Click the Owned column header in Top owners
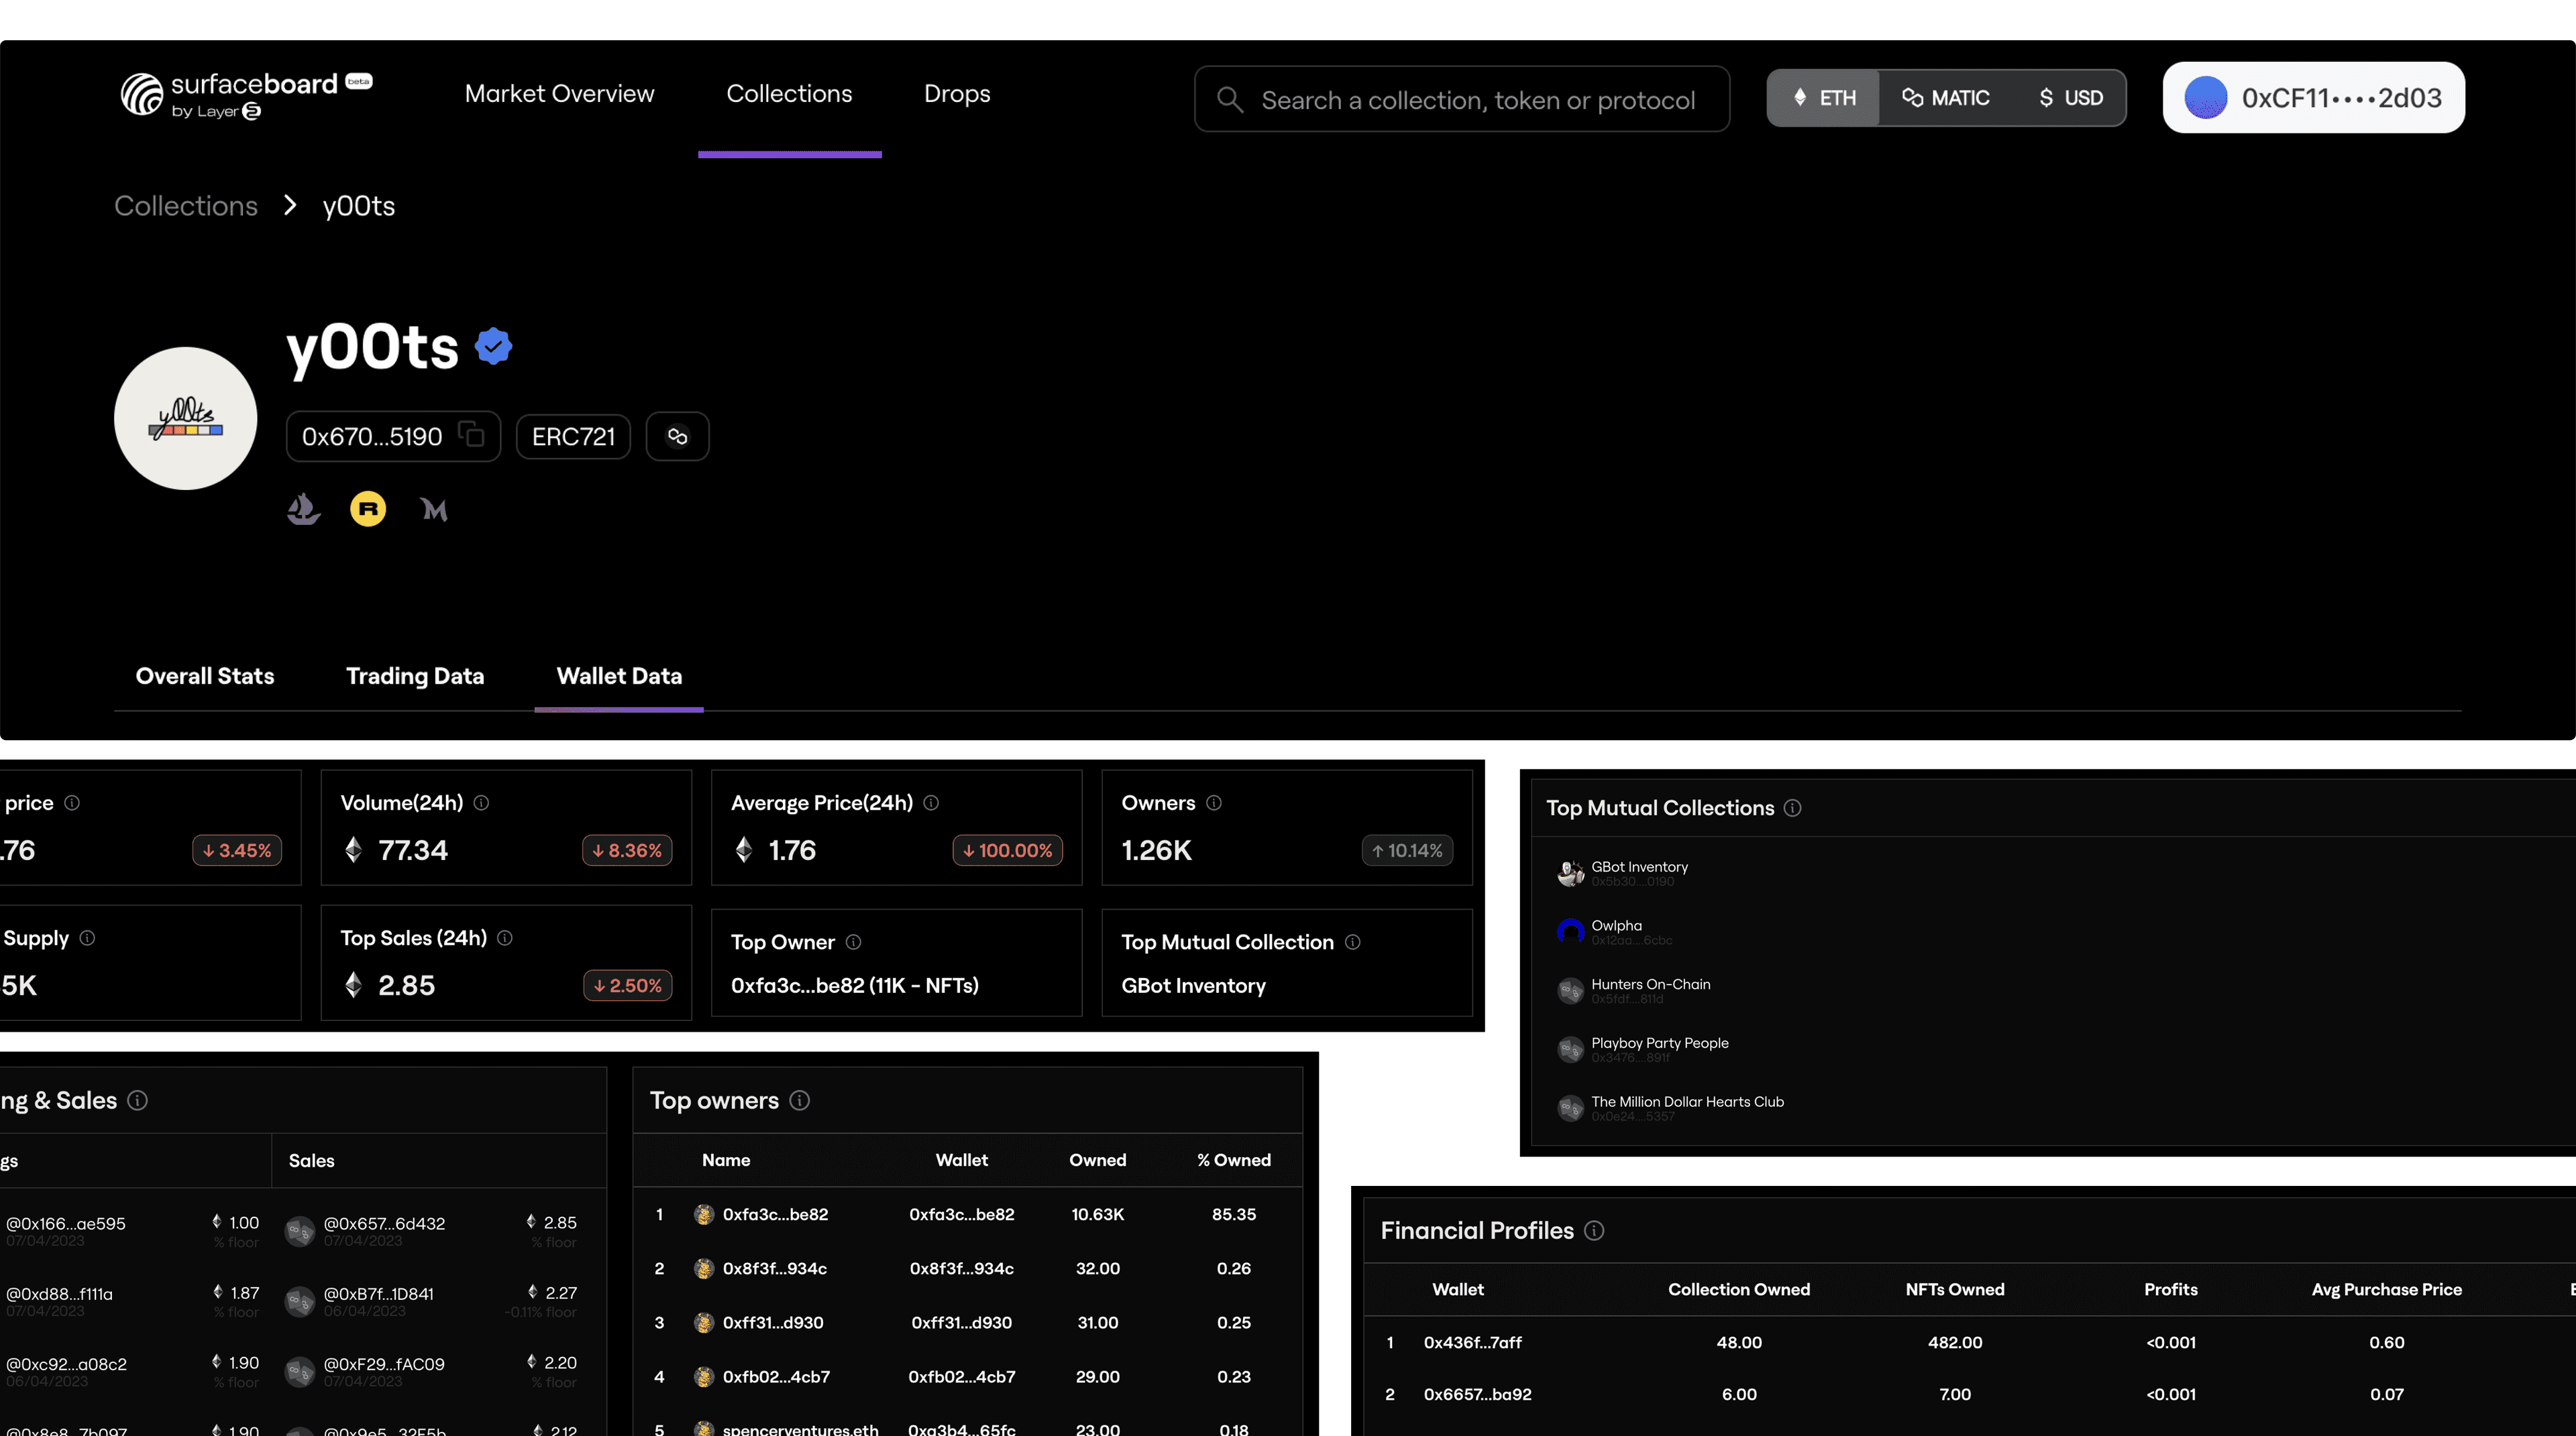 (1097, 1160)
